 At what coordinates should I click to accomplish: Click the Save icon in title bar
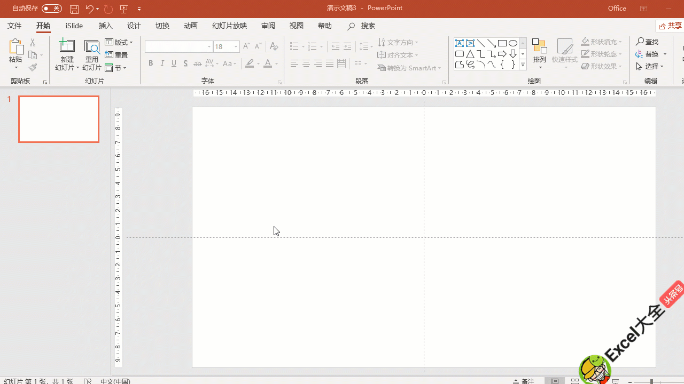click(74, 9)
